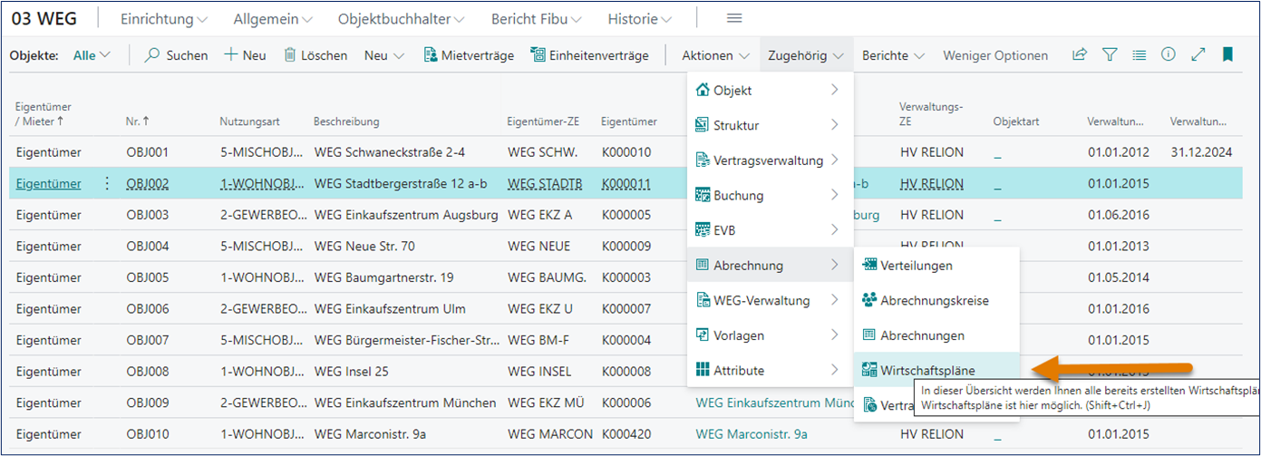Choose Abrechnungskreise in the submenu
Screen dimensions: 1261x456
[937, 300]
